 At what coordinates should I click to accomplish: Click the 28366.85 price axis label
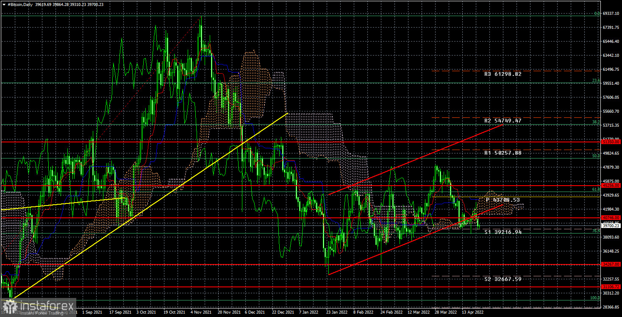click(611, 307)
